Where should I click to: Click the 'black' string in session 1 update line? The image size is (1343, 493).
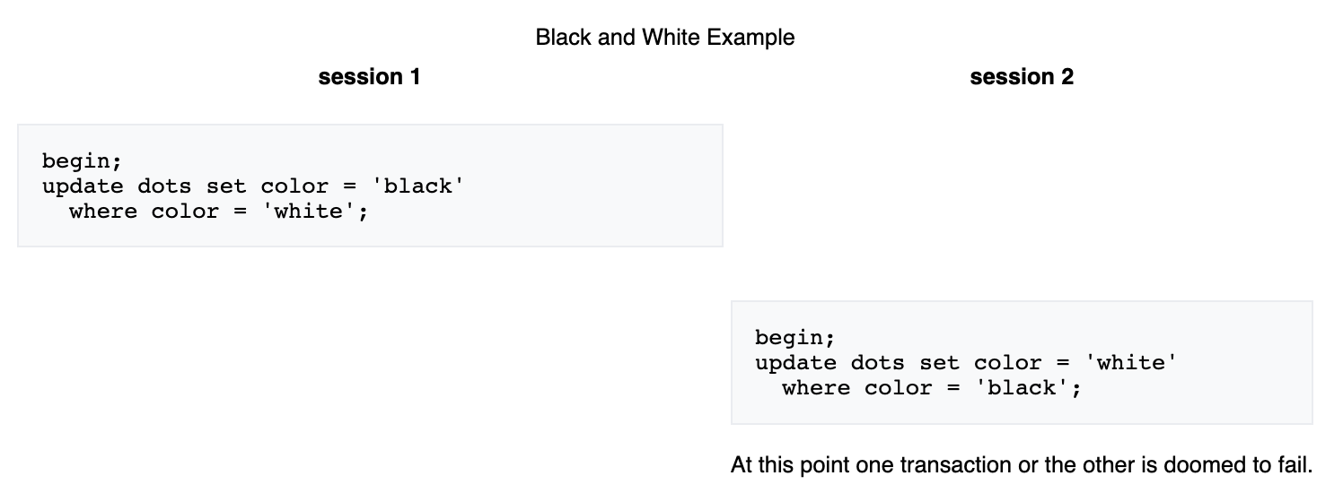418,186
